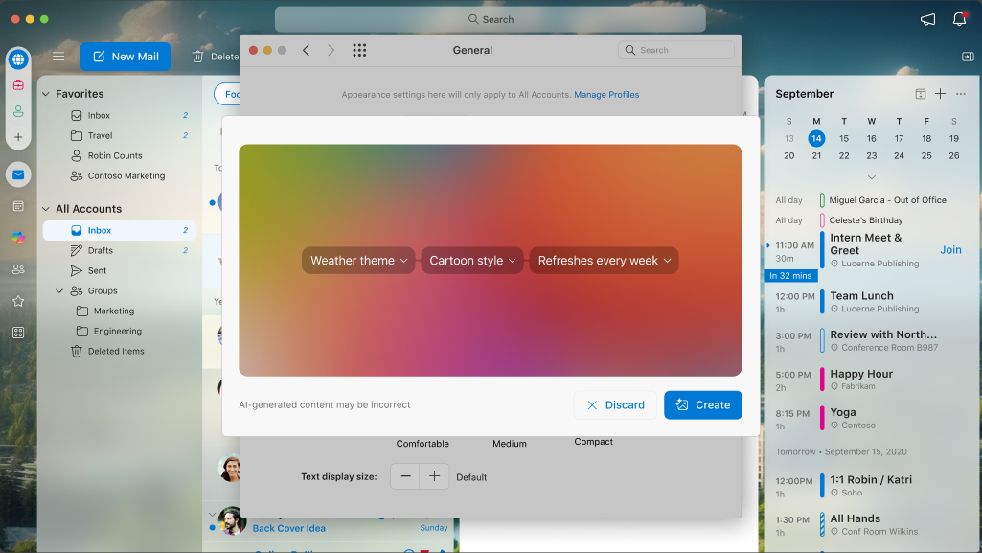This screenshot has height=553, width=982.
Task: Click the Create button
Action: [x=703, y=404]
